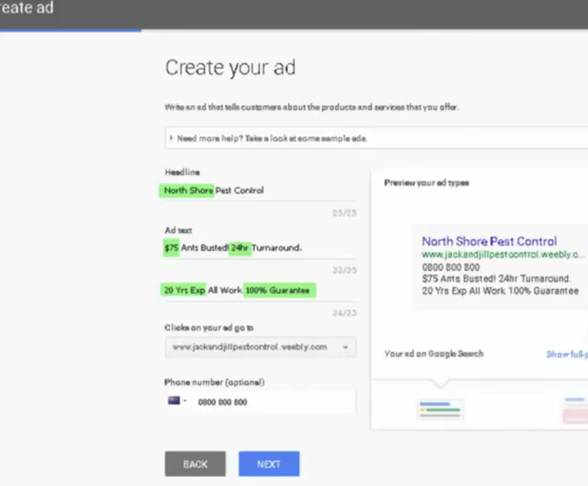Expand the 'Need more help?' sample ads section
The height and width of the screenshot is (486, 588).
tap(377, 138)
